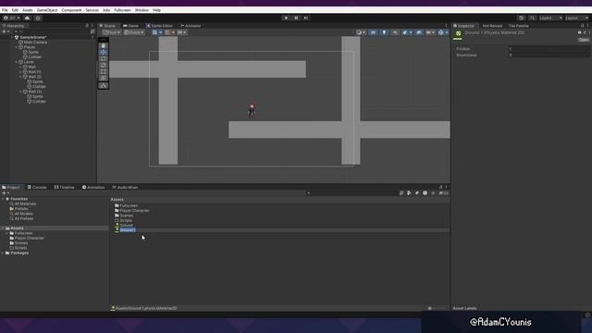Open the Layout dropdown
This screenshot has height=333, width=592.
[x=576, y=18]
